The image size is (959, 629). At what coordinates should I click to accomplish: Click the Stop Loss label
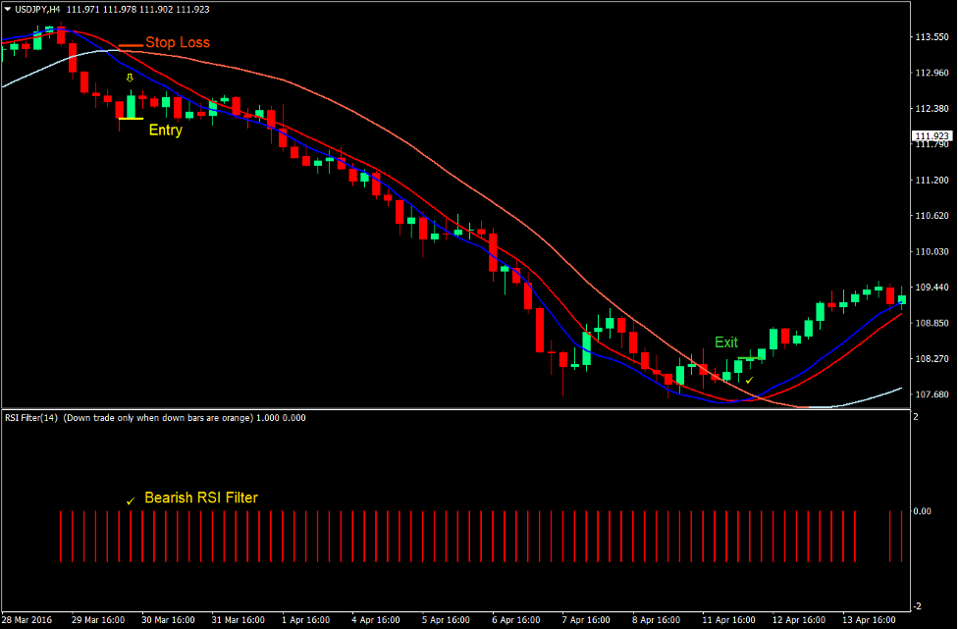click(178, 43)
